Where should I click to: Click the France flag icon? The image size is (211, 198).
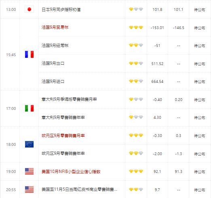coord(29,54)
